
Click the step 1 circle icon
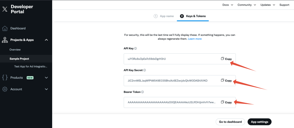click(156, 16)
